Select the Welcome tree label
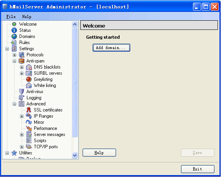 28,24
